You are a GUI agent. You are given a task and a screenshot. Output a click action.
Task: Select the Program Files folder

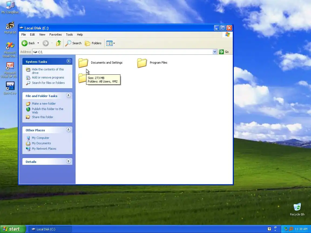pyautogui.click(x=152, y=63)
